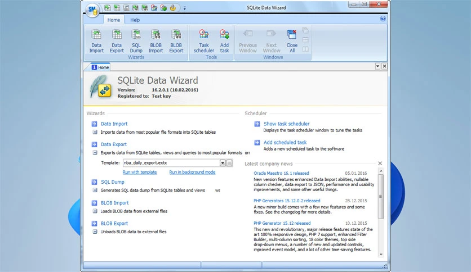Open the Customize Quick Access Toolbar dropdown arrow
This screenshot has width=471, height=272.
[x=184, y=8]
